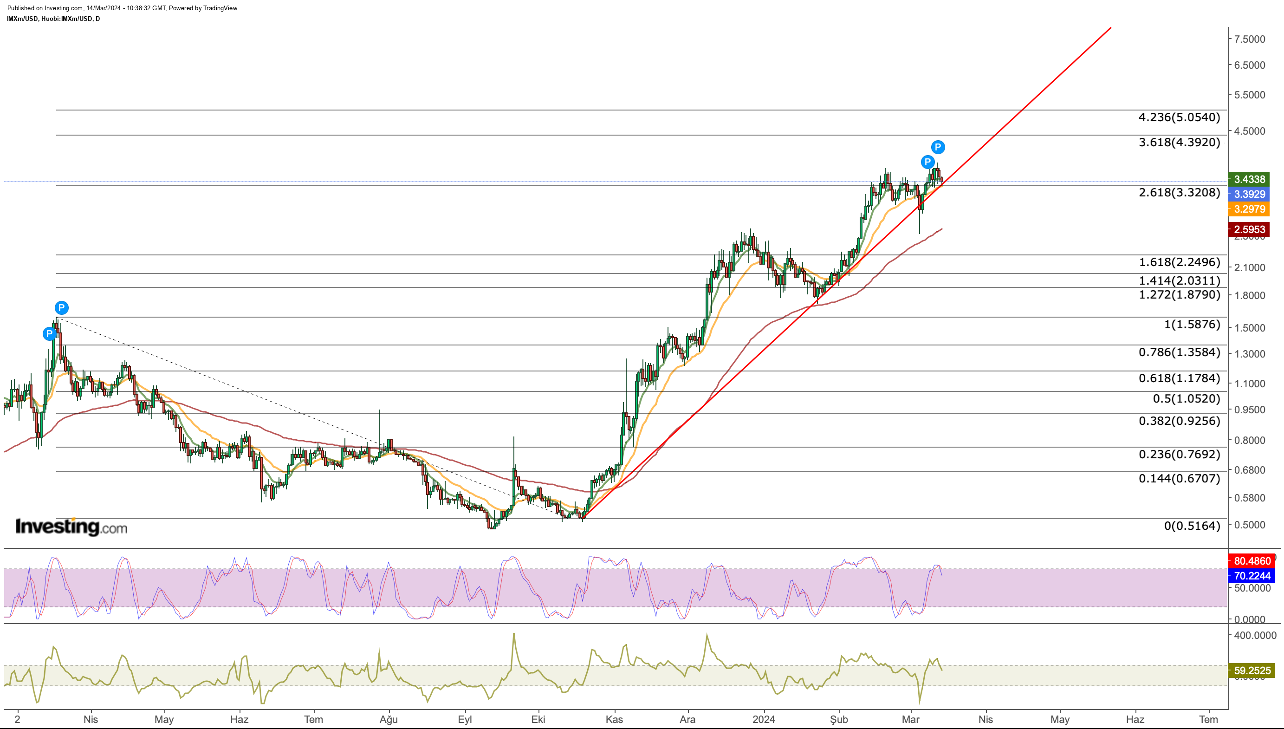Viewport: 1284px width, 729px height.
Task: Click the 0.5800 price axis label
Action: click(x=1250, y=498)
